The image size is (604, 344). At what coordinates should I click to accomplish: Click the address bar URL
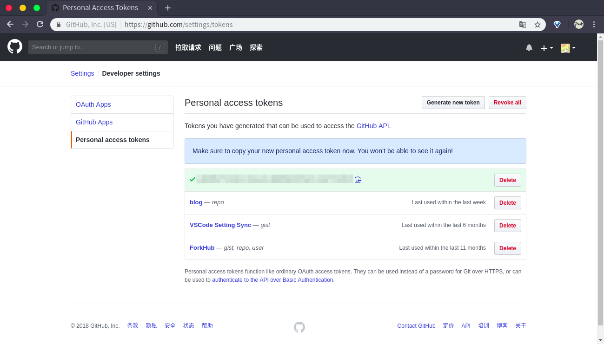(x=179, y=25)
